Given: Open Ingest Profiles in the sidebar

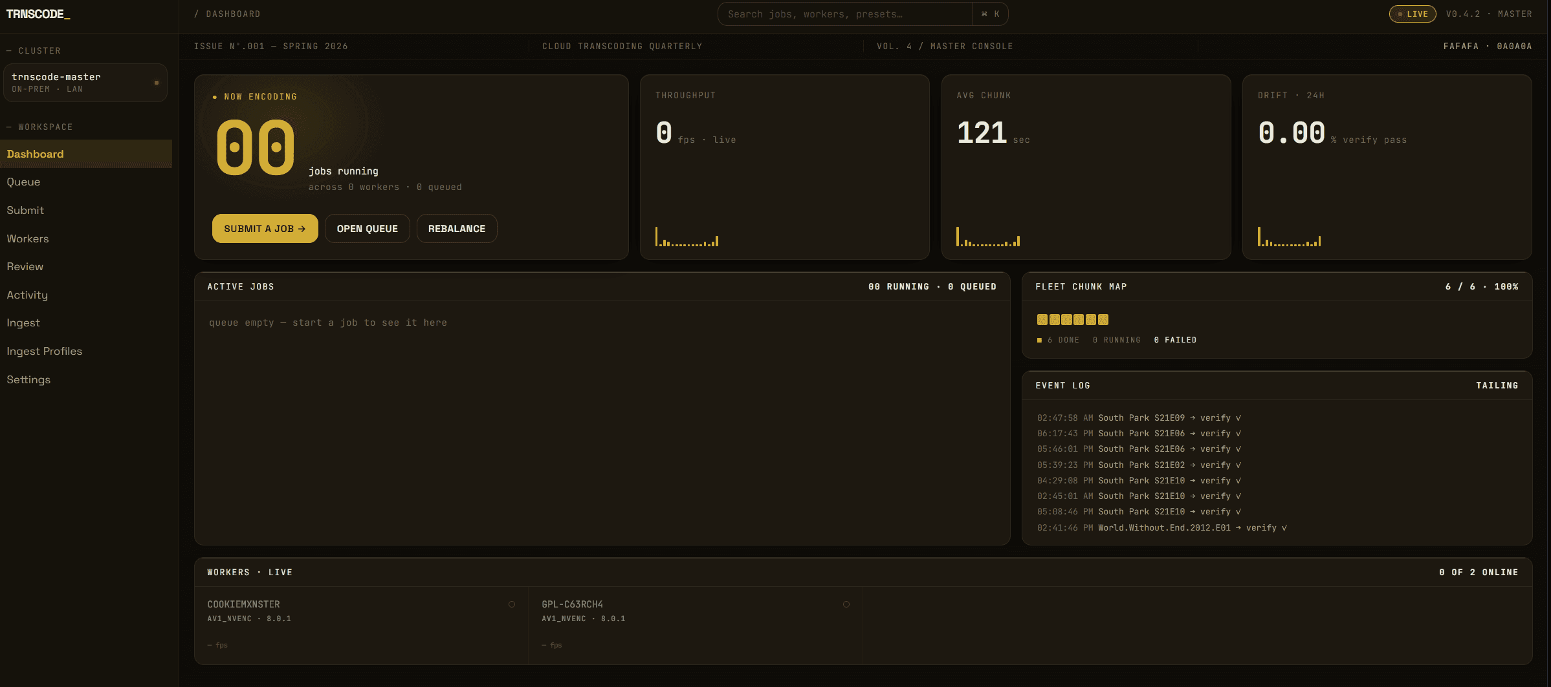Looking at the screenshot, I should tap(86, 351).
